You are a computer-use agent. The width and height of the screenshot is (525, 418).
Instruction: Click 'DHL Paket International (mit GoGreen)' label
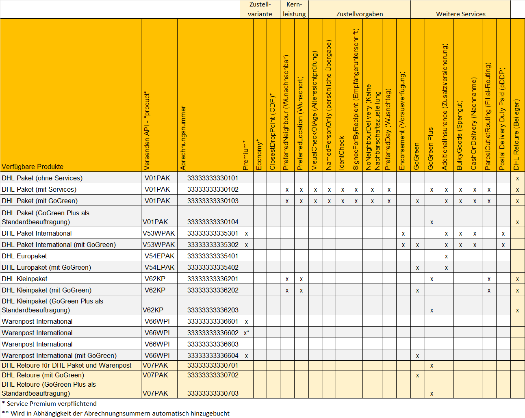click(59, 245)
